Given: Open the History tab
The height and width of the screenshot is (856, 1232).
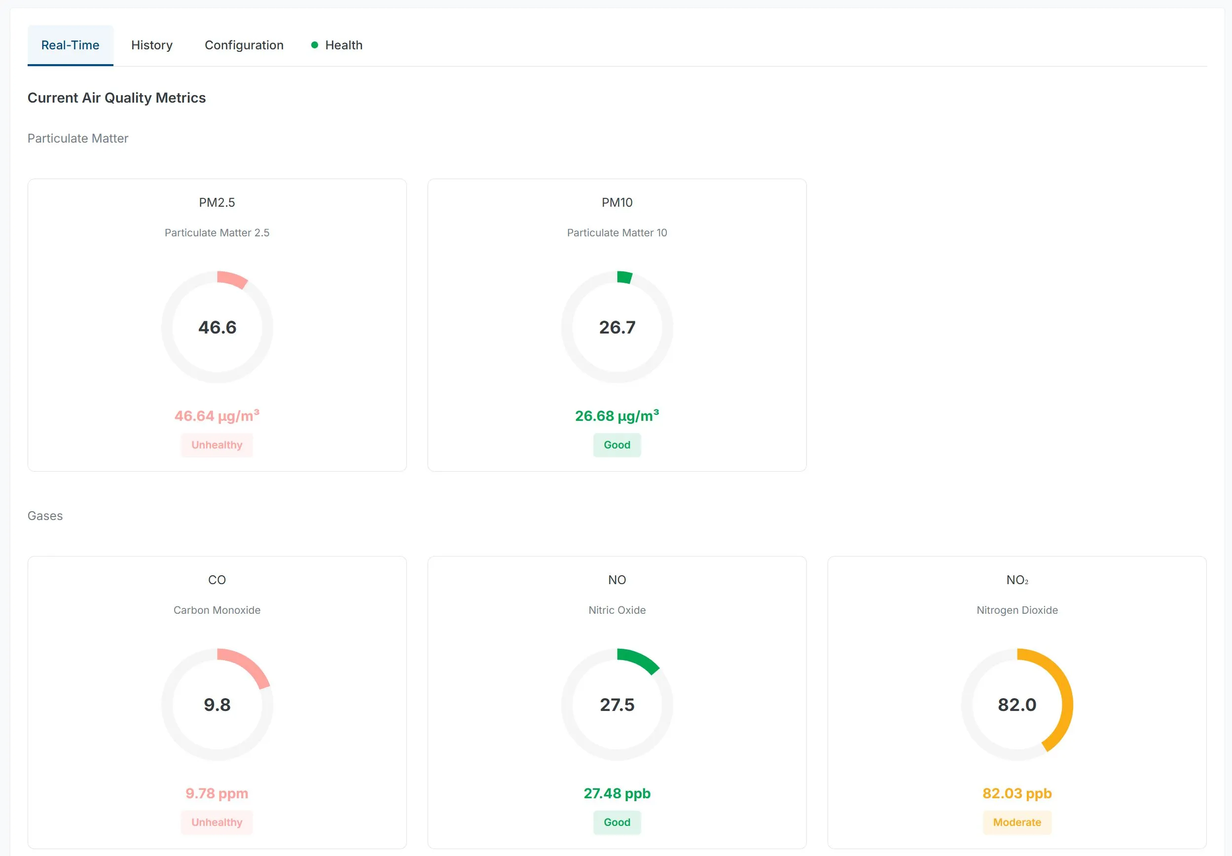Looking at the screenshot, I should tap(152, 45).
